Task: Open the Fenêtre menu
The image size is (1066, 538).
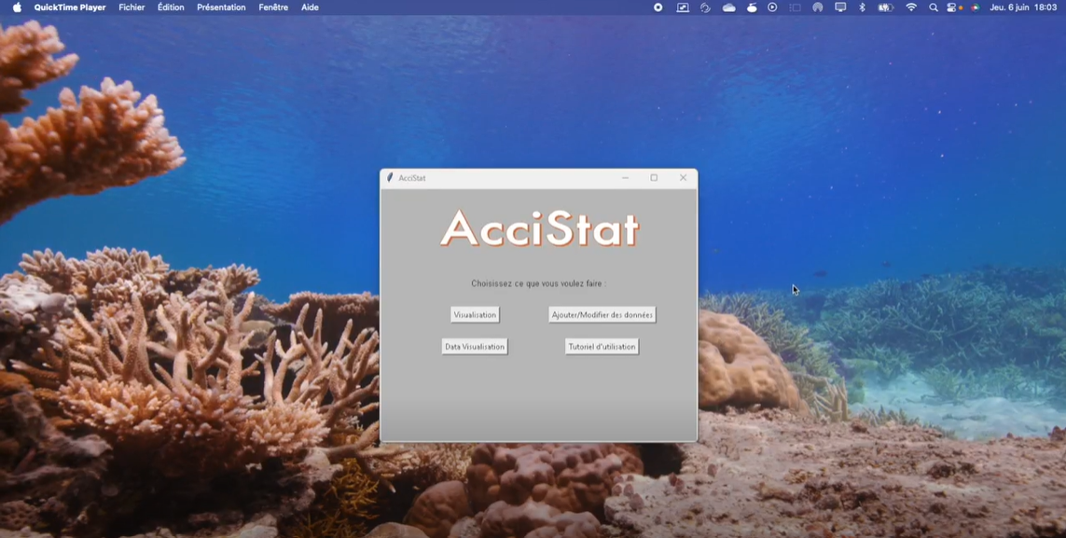Action: (x=273, y=7)
